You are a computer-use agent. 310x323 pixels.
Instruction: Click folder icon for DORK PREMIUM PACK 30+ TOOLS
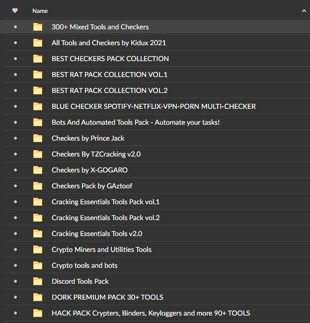[x=38, y=297]
